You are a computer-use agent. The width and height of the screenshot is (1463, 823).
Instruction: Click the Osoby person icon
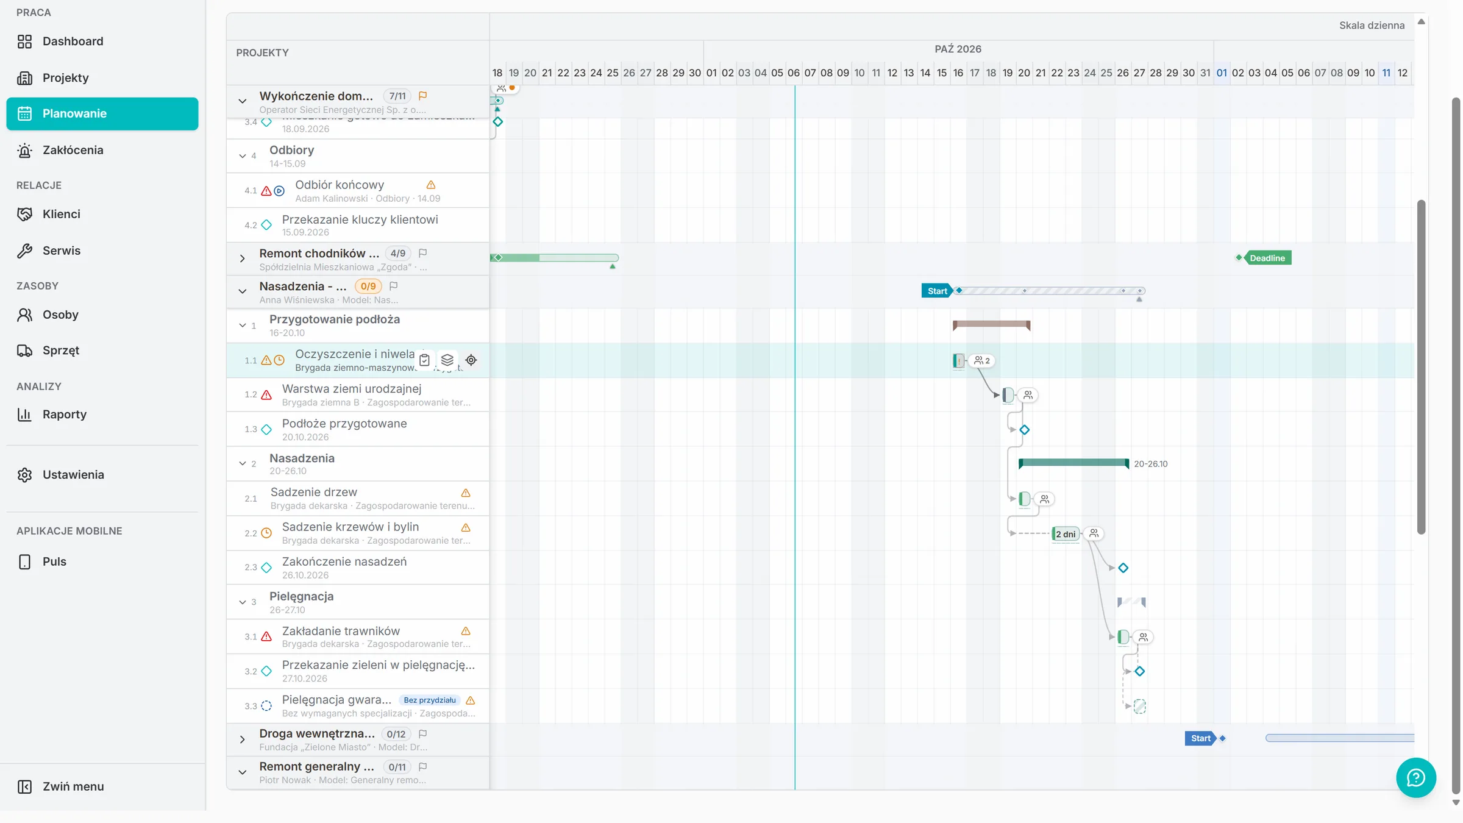pyautogui.click(x=24, y=315)
